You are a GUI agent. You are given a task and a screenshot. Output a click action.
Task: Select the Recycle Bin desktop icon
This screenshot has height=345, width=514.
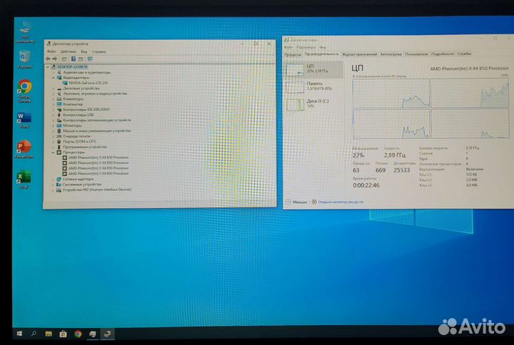tap(25, 59)
